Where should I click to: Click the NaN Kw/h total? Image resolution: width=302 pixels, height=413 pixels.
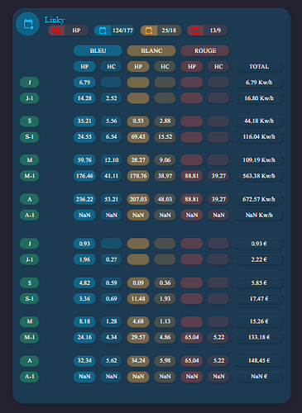click(259, 215)
